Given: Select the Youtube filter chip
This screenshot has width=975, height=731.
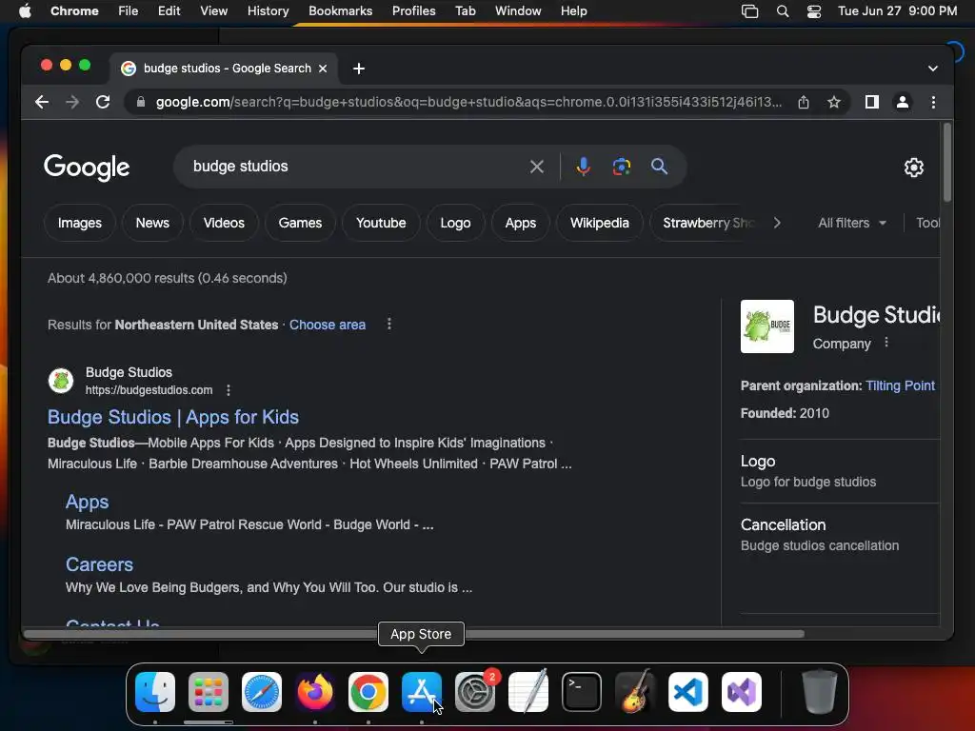Looking at the screenshot, I should [381, 223].
